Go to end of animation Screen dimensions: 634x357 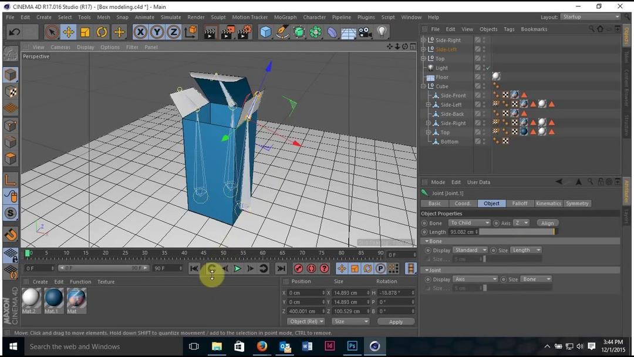(281, 268)
